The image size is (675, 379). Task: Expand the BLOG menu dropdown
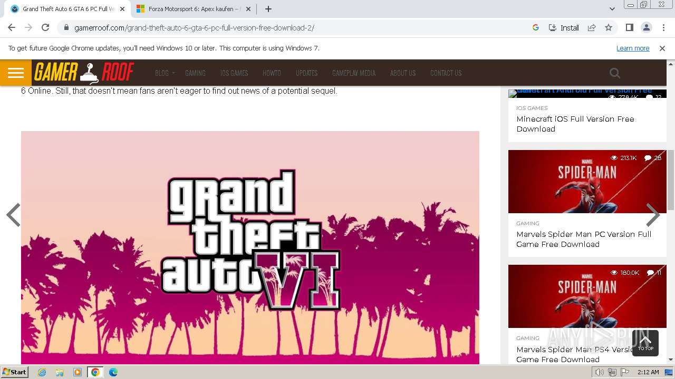(x=165, y=73)
